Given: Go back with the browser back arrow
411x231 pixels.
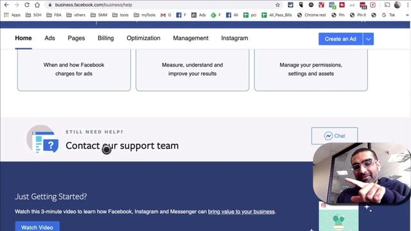Looking at the screenshot, I should (x=6, y=4).
